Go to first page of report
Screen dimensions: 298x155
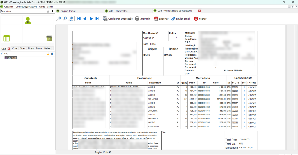(79, 19)
